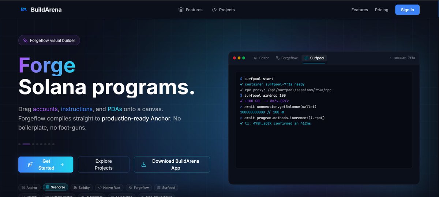Click the green dot in demo window
The height and width of the screenshot is (197, 439).
point(244,58)
